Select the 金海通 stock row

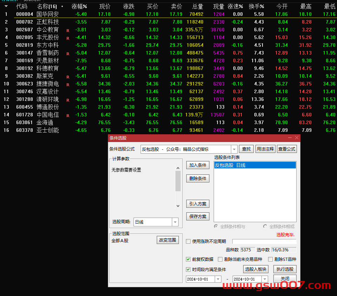tap(169, 123)
